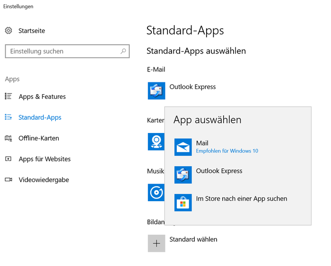Viewport: 331px width, 266px height.
Task: Click the Apps & Features list icon
Action: click(9, 97)
